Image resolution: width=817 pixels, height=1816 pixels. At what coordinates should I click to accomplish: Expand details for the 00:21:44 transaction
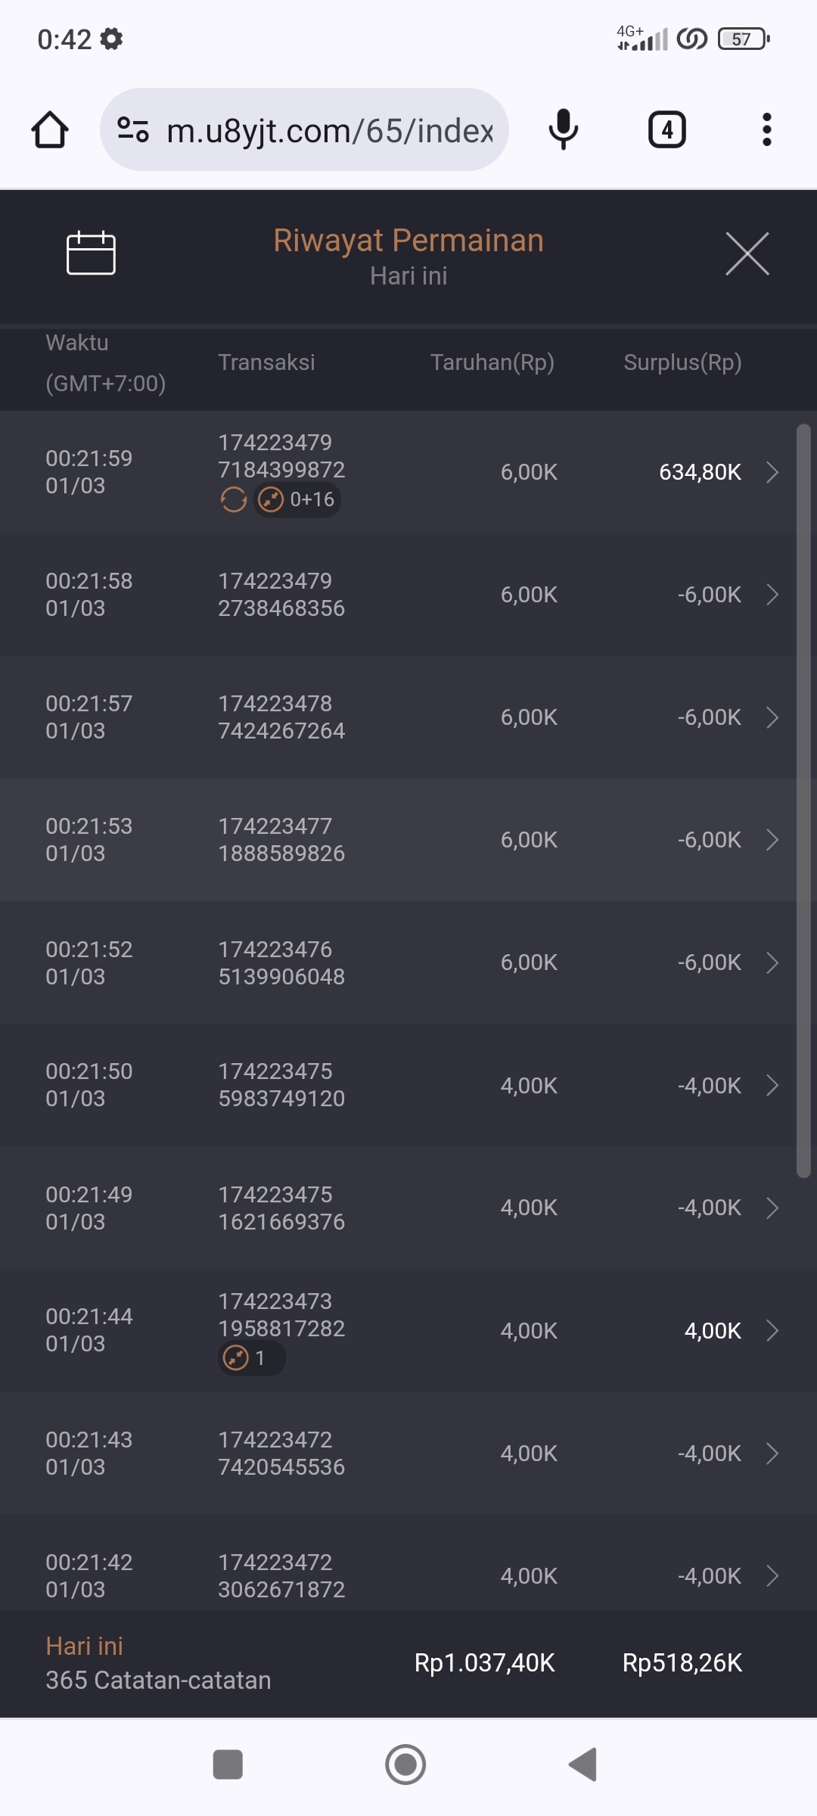(x=772, y=1331)
